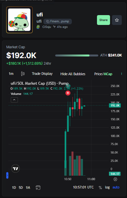This screenshot has height=198, width=127.
Task: Click the 144.17 volume axis label
Action: [x=115, y=174]
